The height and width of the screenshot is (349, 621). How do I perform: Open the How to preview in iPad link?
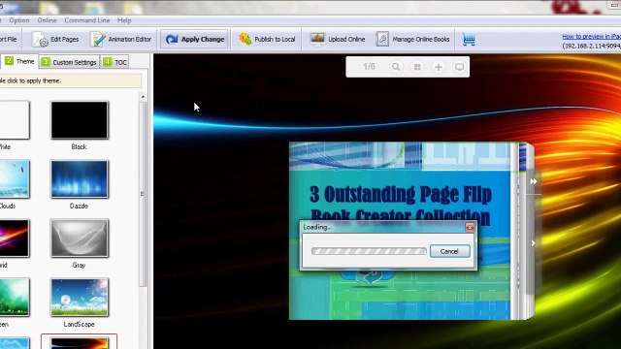click(x=591, y=37)
